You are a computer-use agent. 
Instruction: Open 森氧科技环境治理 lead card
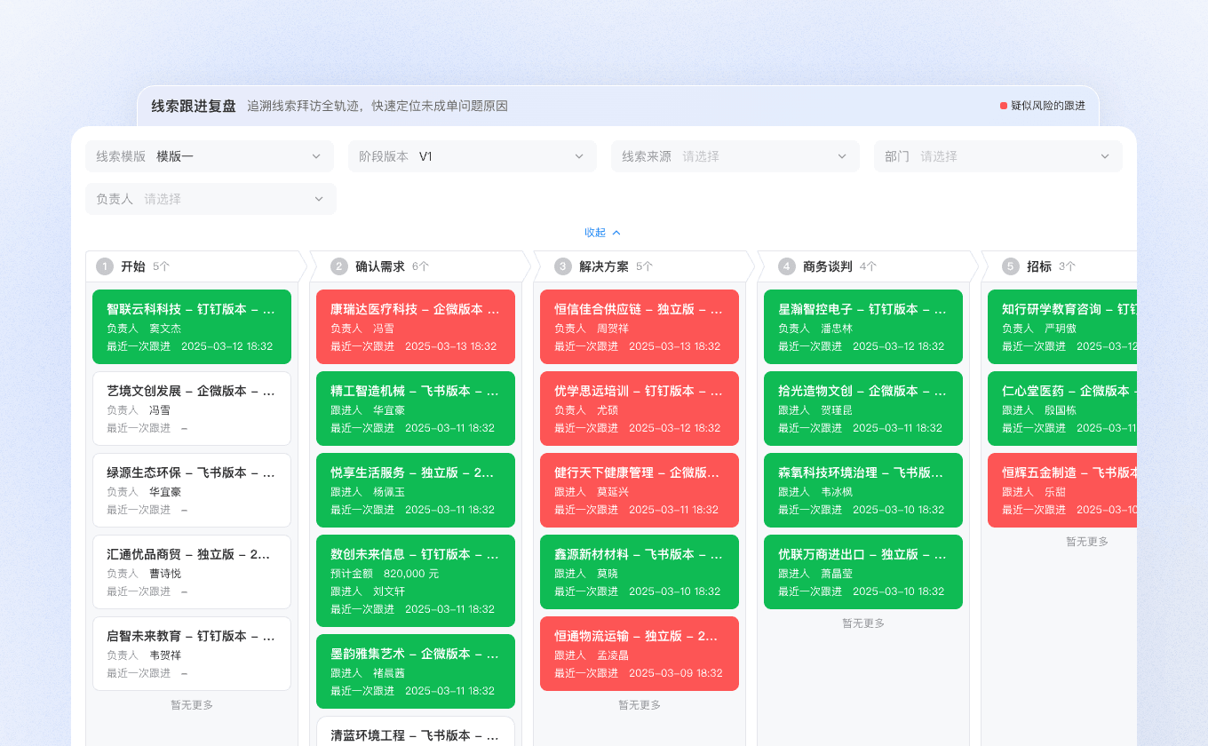863,490
